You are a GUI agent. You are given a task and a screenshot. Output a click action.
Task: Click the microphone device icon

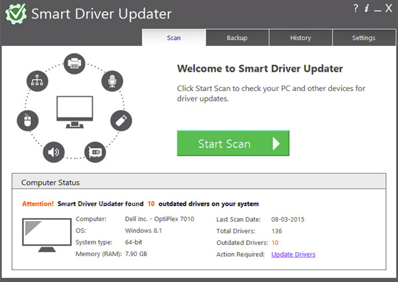click(112, 81)
